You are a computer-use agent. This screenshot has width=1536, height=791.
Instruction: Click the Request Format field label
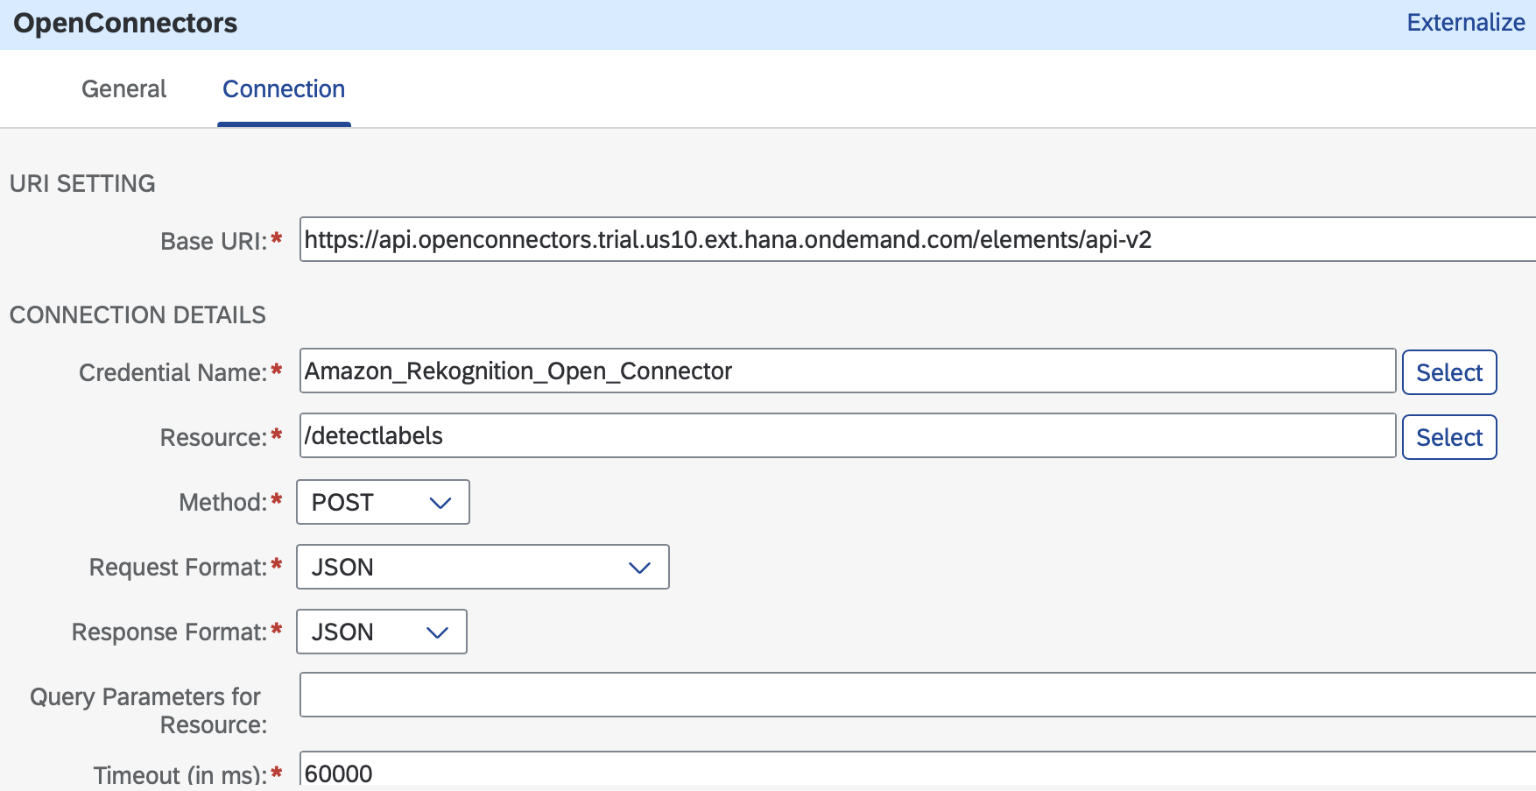[x=178, y=568]
